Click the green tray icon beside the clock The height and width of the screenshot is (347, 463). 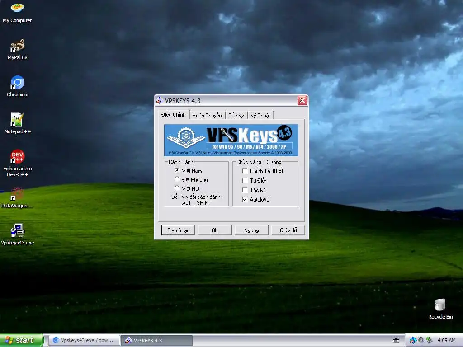[x=430, y=340]
